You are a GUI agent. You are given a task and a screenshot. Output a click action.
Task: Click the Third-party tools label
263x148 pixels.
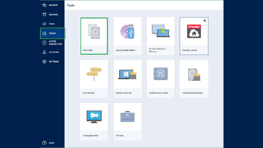click(x=90, y=135)
